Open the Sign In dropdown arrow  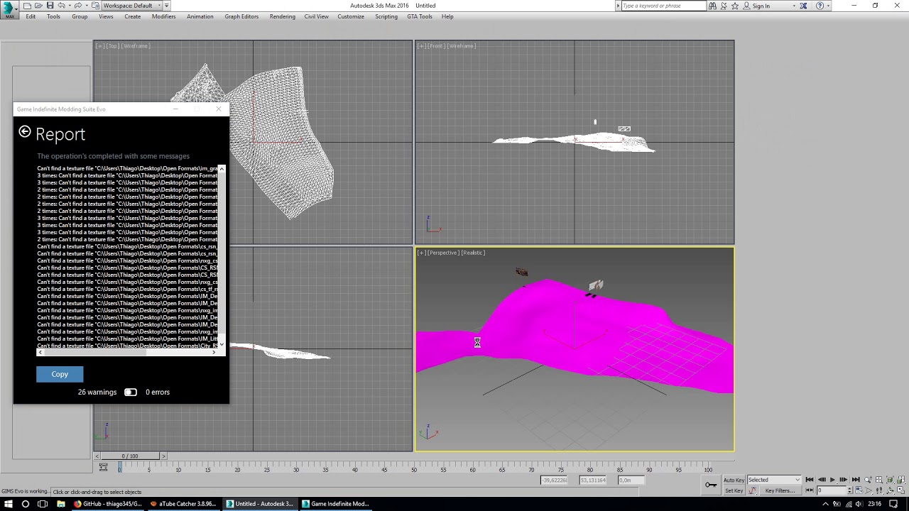(794, 6)
